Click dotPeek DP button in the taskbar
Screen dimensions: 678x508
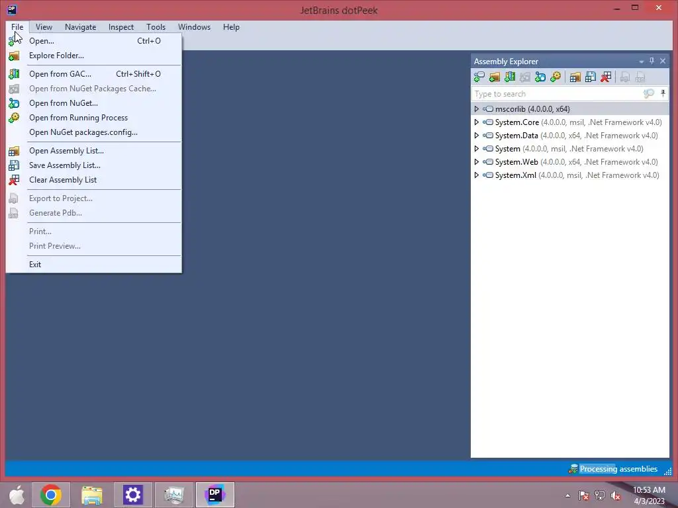(x=215, y=495)
